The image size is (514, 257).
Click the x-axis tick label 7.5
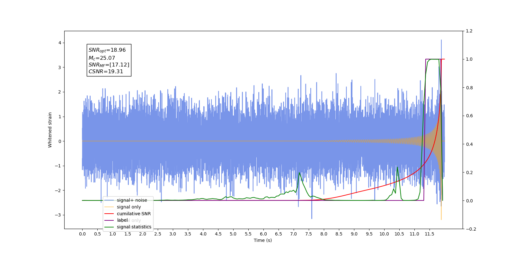(309, 234)
